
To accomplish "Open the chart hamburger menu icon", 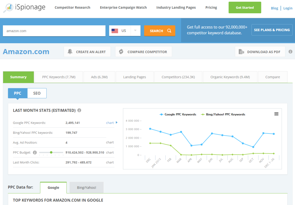I will tap(276, 114).
